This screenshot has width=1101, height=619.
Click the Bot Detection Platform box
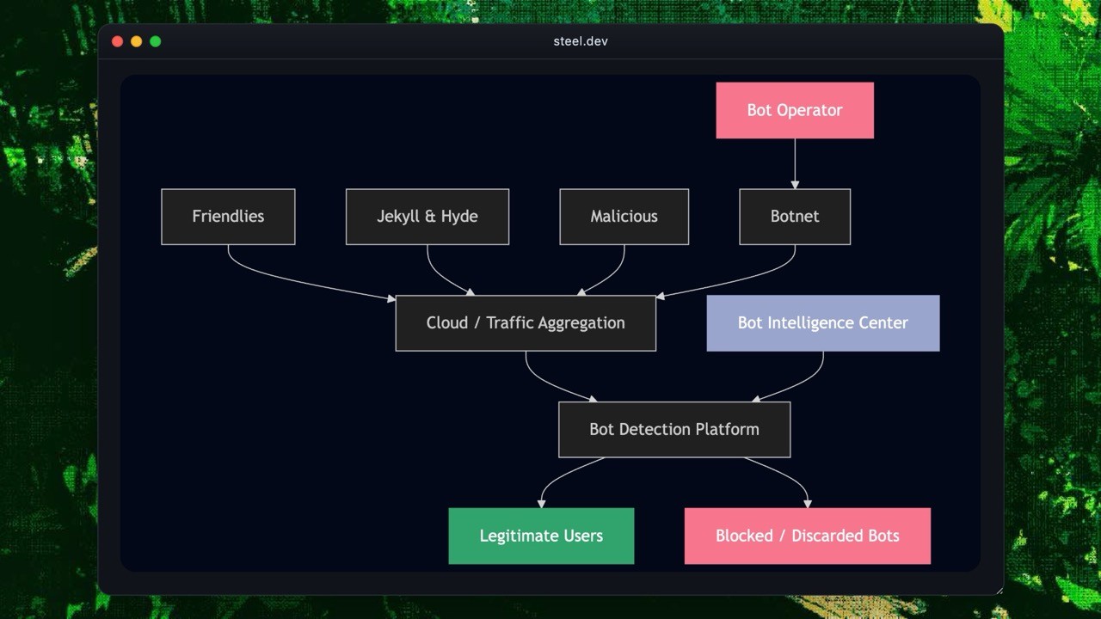pyautogui.click(x=674, y=429)
